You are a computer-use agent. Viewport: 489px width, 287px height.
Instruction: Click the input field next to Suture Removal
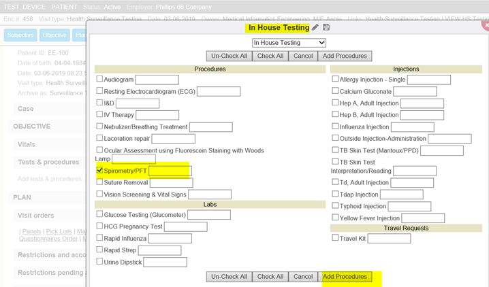click(171, 183)
